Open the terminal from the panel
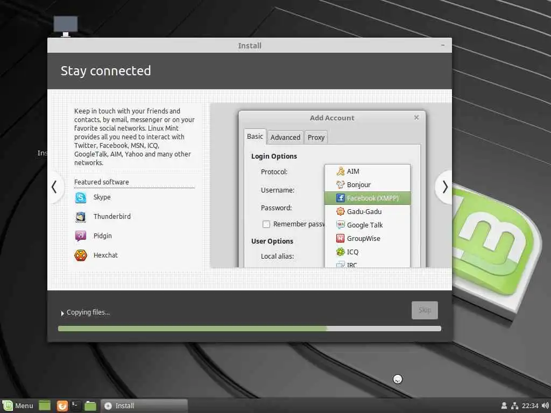Screen dimensions: 551x413 [x=76, y=405]
